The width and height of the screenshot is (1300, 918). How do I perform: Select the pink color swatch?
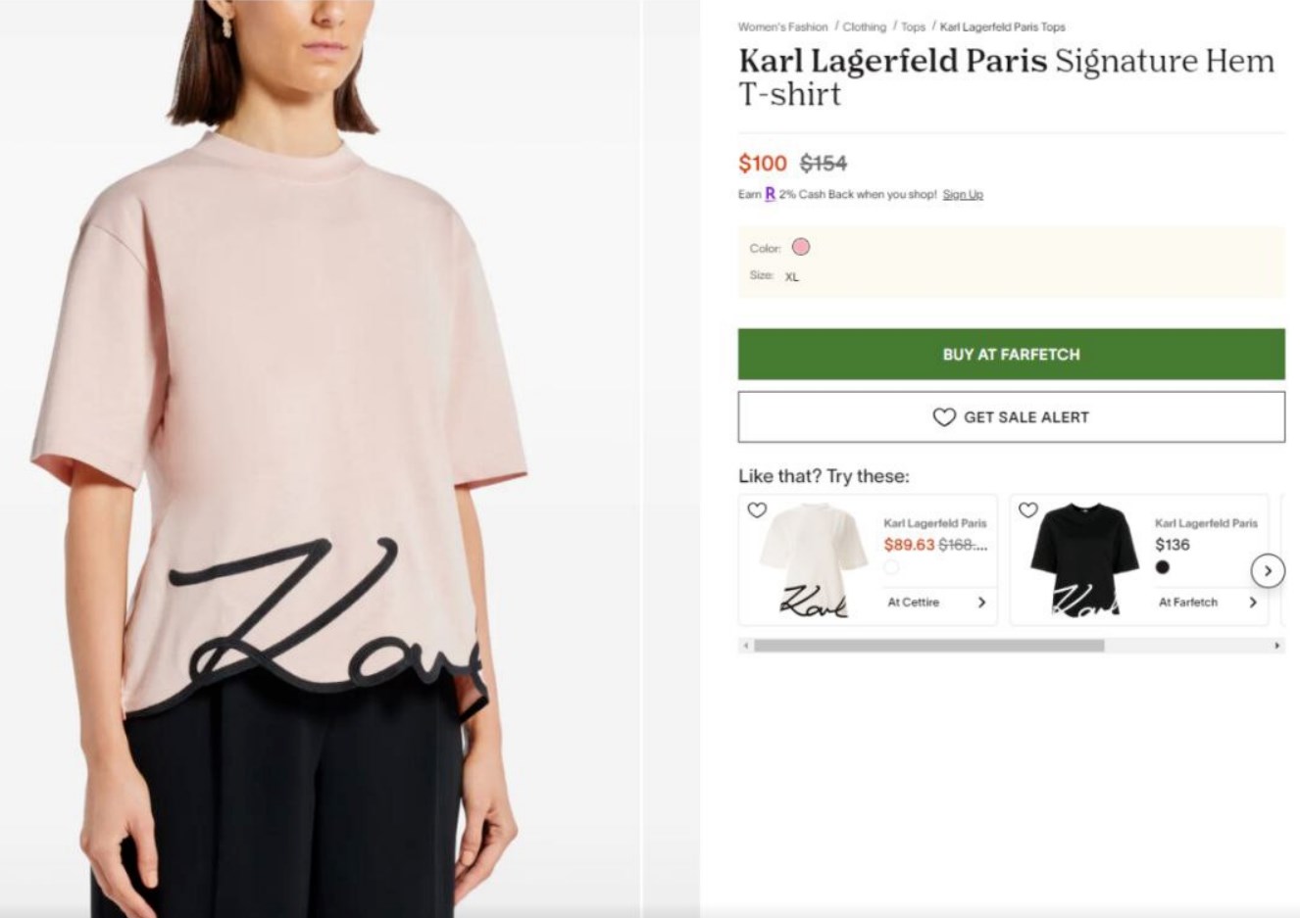[801, 247]
